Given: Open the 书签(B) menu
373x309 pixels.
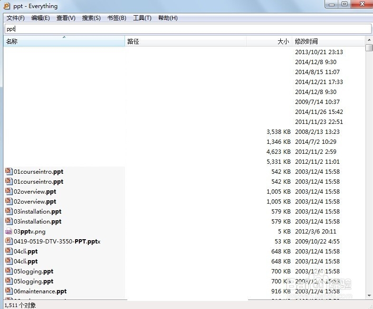Looking at the screenshot, I should pyautogui.click(x=116, y=18).
